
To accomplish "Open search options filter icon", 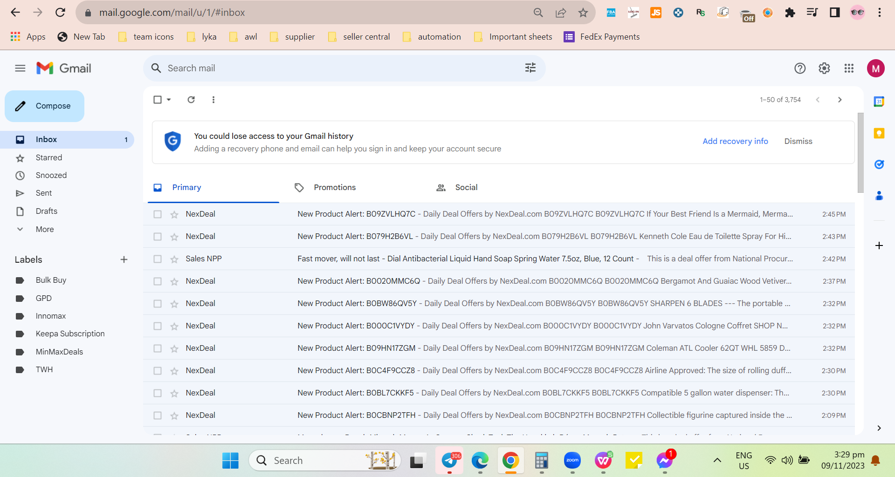I will 530,68.
